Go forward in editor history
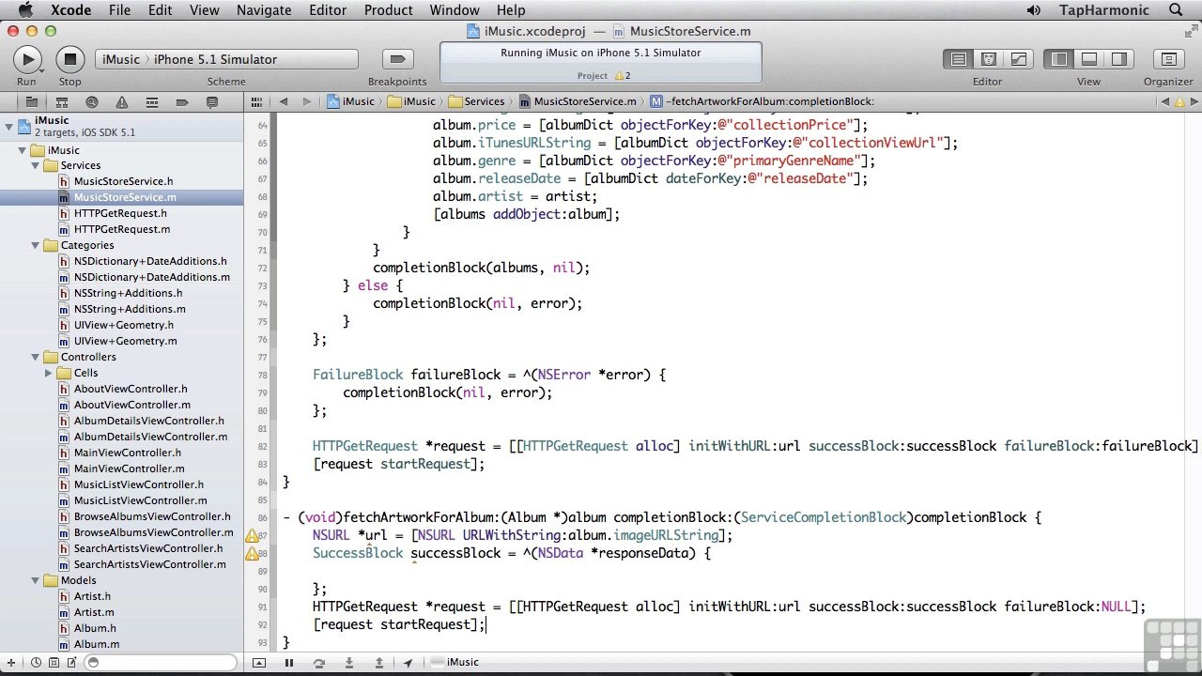This screenshot has height=676, width=1202. click(307, 101)
